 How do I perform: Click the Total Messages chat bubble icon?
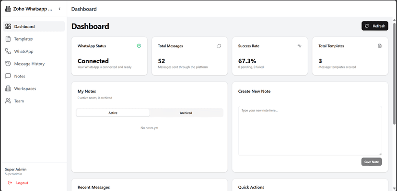pos(219,46)
